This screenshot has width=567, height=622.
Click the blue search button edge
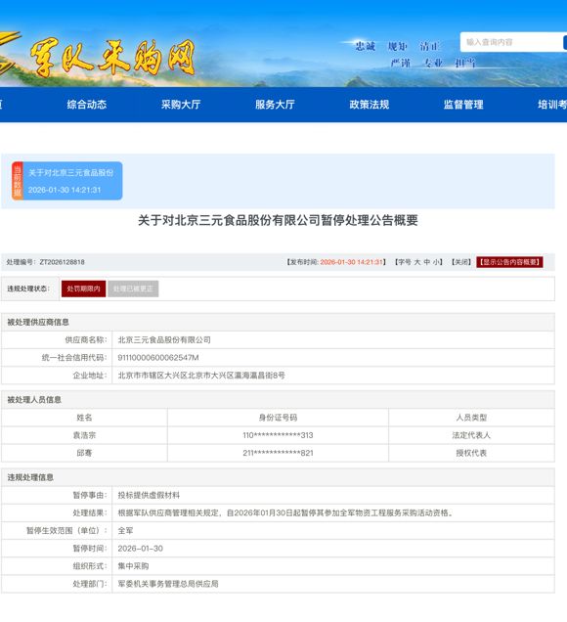pos(565,42)
